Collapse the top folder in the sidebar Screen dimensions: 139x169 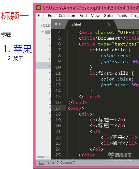coord(43,32)
